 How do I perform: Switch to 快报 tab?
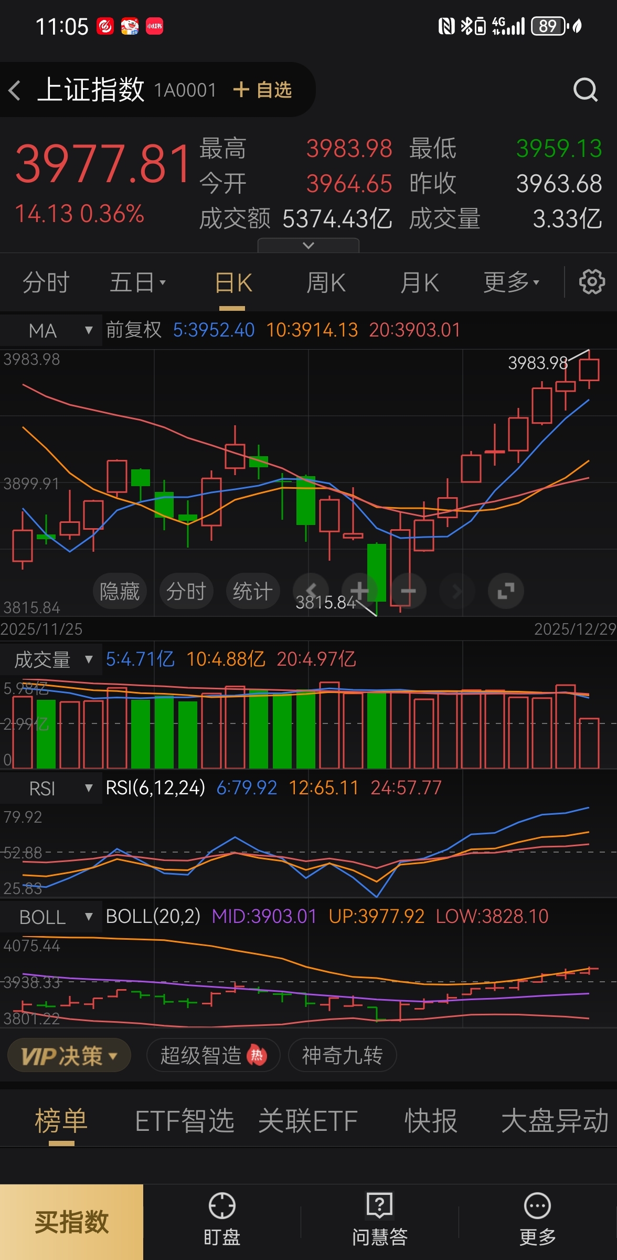(x=431, y=1121)
